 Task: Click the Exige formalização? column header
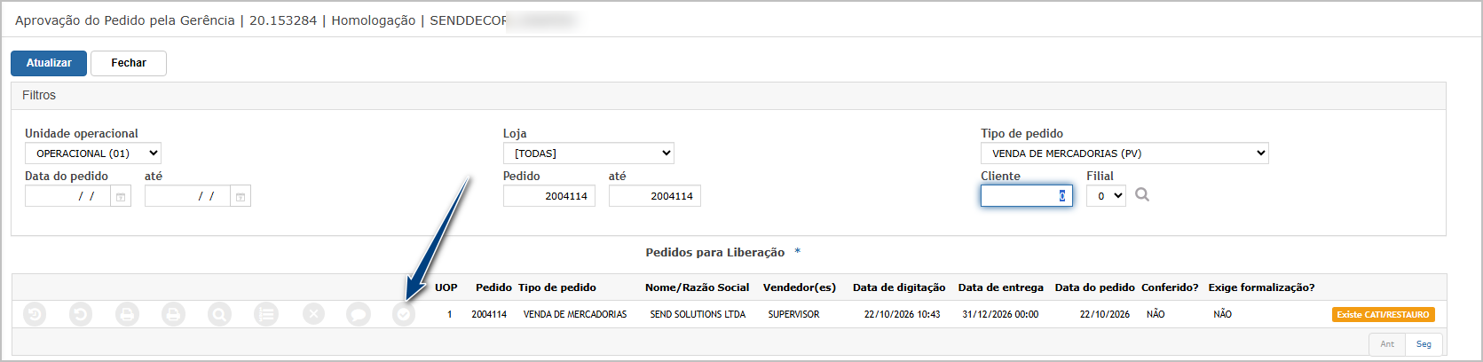point(1261,287)
